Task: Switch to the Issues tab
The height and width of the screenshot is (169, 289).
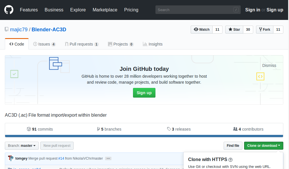Action: tap(44, 44)
